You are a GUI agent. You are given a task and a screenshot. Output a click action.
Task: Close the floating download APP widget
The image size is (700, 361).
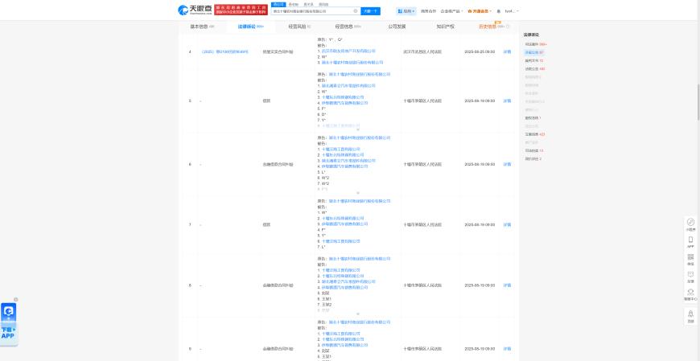(15, 299)
